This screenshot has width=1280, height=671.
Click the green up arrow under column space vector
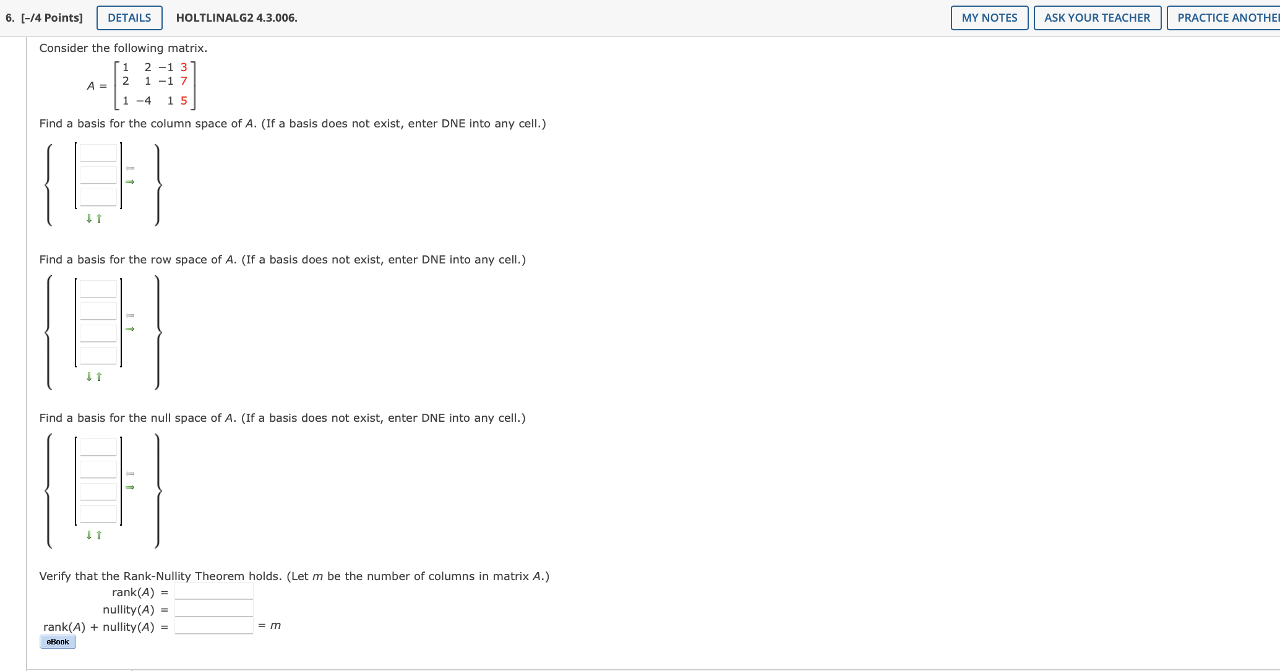(99, 218)
